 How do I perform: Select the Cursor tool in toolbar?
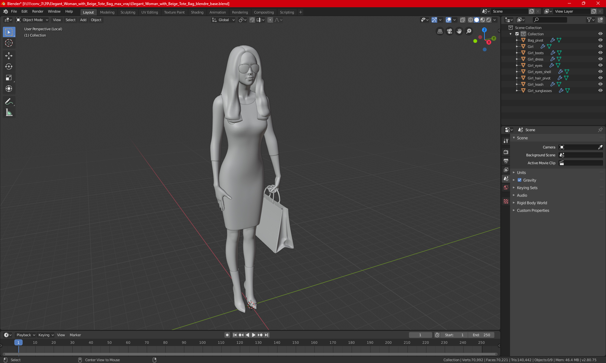[9, 43]
